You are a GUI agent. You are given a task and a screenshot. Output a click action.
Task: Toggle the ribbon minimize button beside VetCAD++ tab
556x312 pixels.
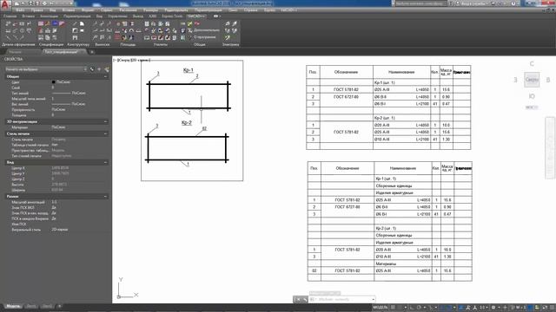point(216,16)
